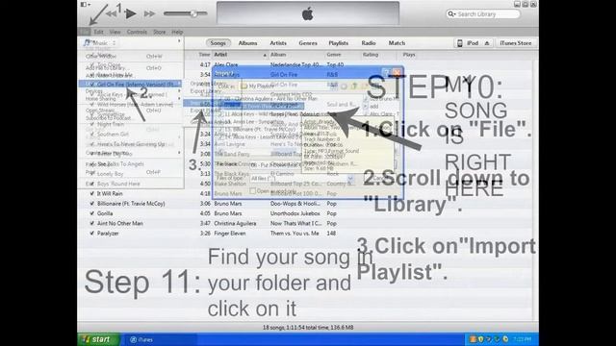The image size is (616, 346).
Task: Click the Windows Start button
Action: point(98,339)
